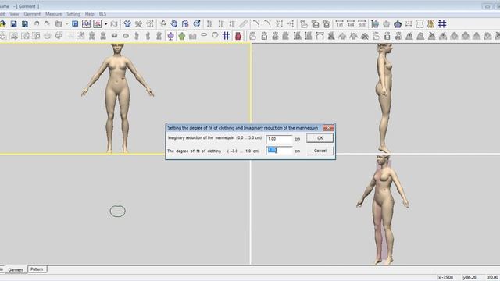Click the mannequin height measure icon

(x=375, y=24)
